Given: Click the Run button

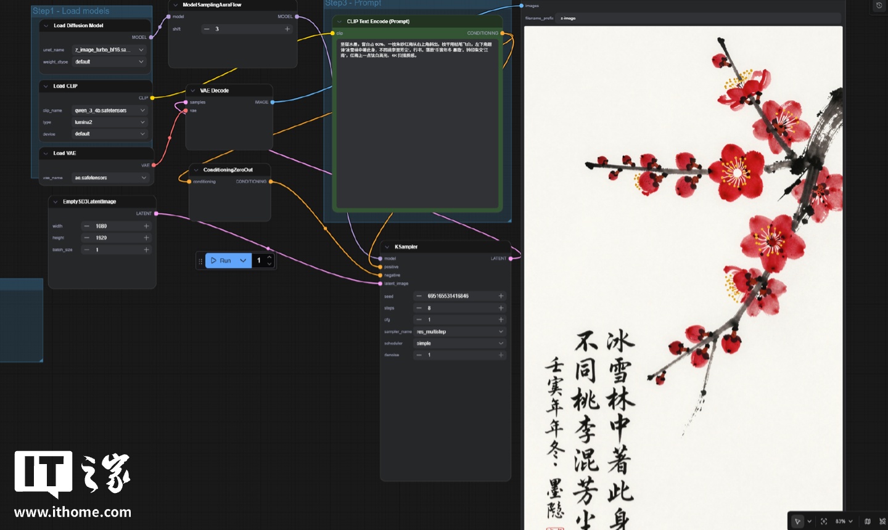Looking at the screenshot, I should [221, 261].
